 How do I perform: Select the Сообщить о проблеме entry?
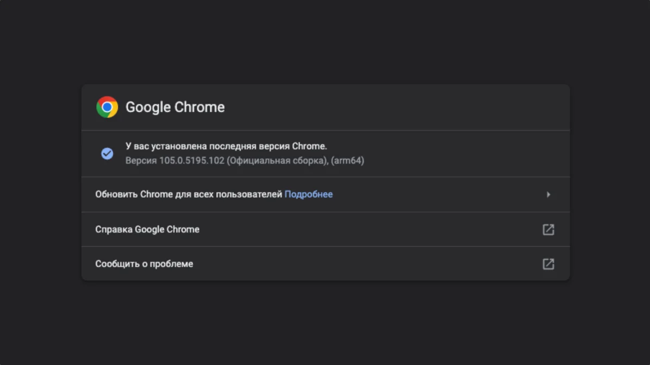pos(143,264)
